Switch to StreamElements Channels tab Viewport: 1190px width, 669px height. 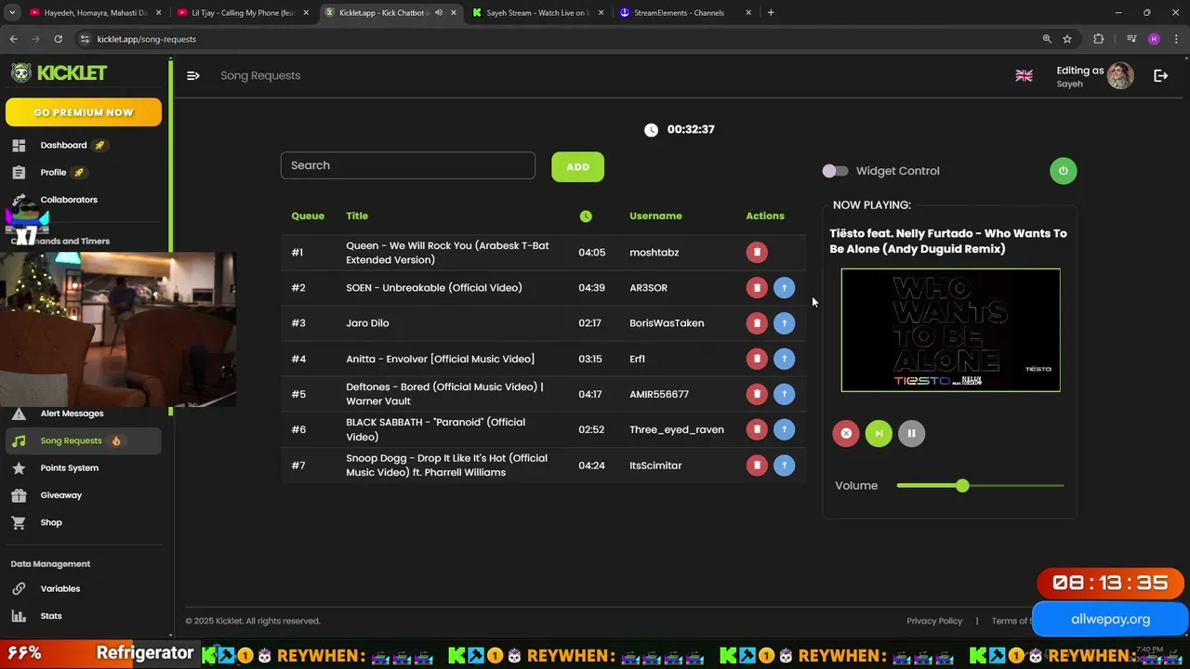[x=683, y=13]
